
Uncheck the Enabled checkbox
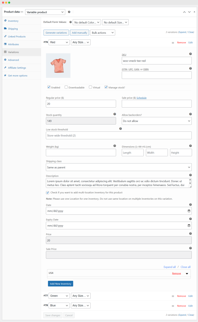pyautogui.click(x=49, y=87)
